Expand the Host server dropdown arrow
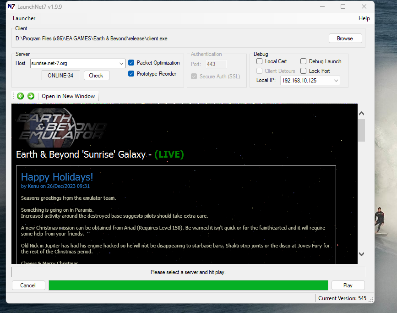This screenshot has width=397, height=313. [x=121, y=63]
